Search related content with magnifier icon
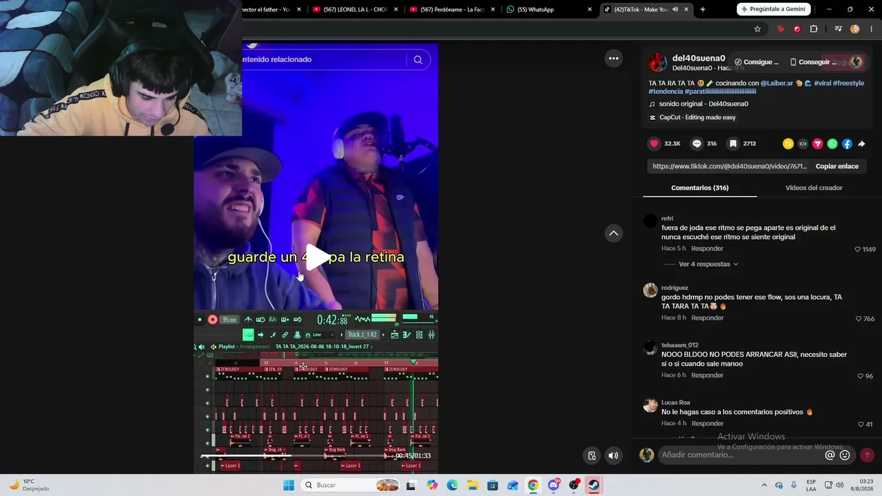This screenshot has height=496, width=882. coord(418,60)
